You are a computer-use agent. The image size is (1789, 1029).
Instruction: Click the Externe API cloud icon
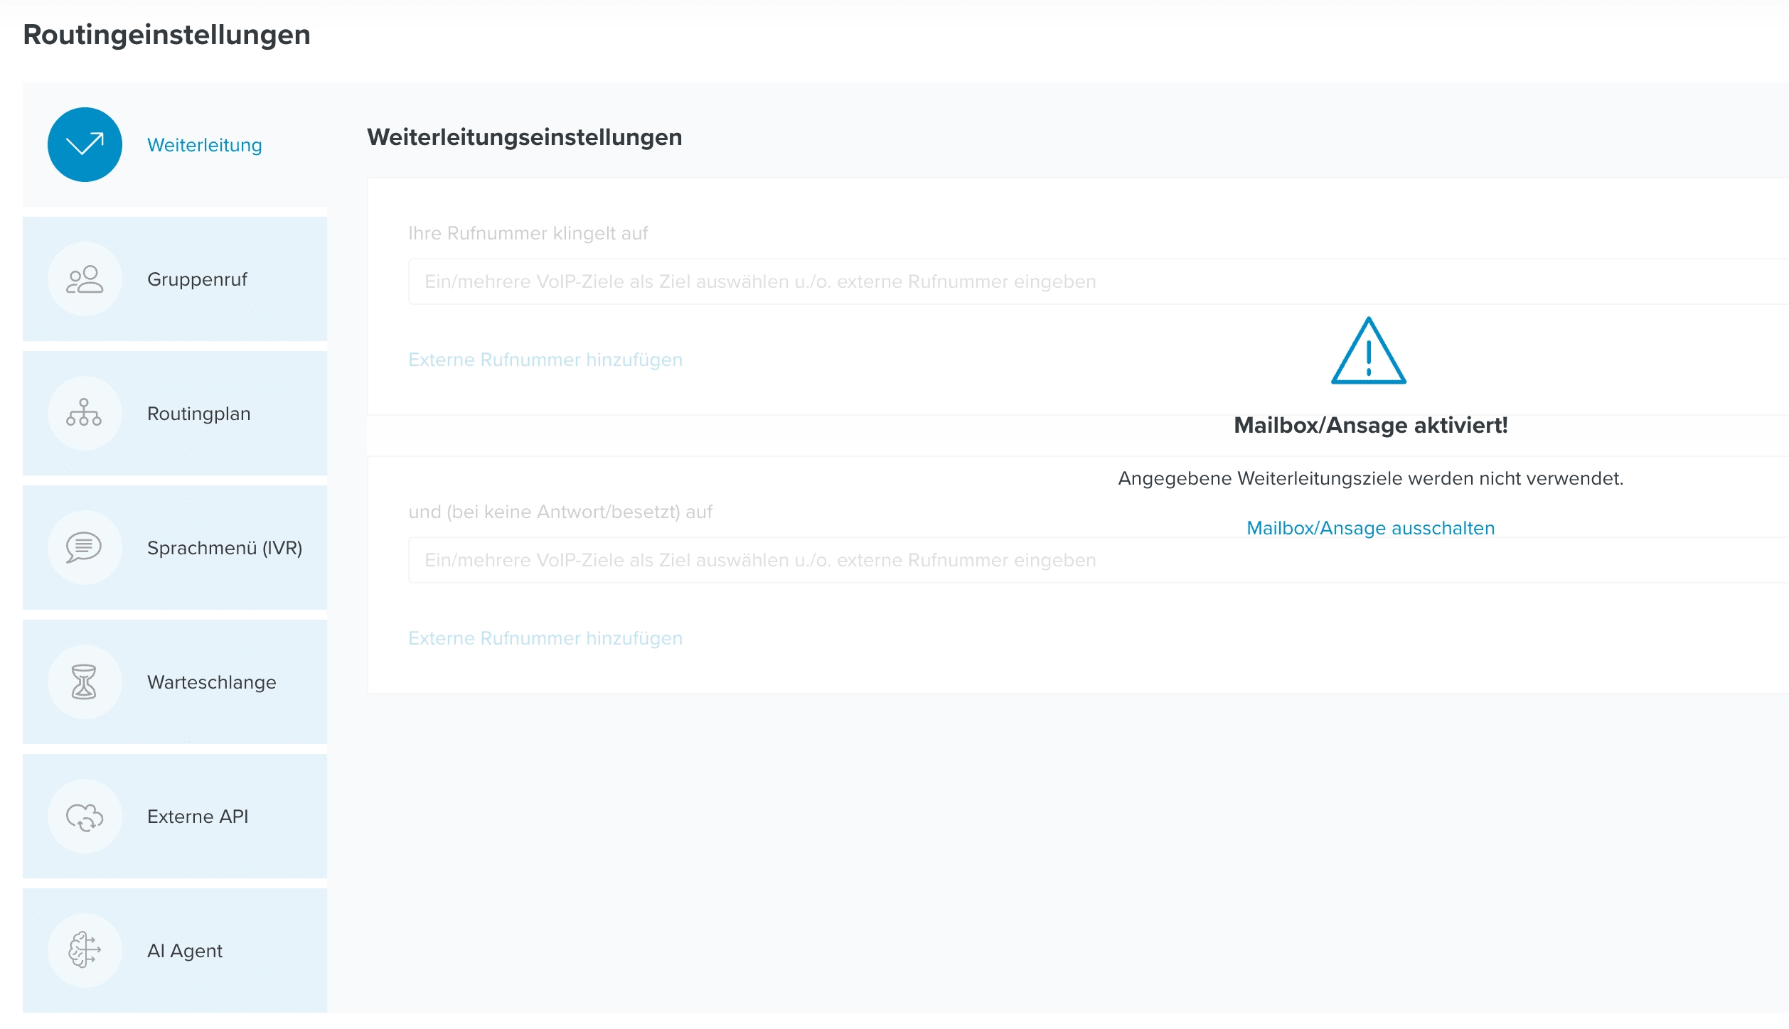point(85,817)
